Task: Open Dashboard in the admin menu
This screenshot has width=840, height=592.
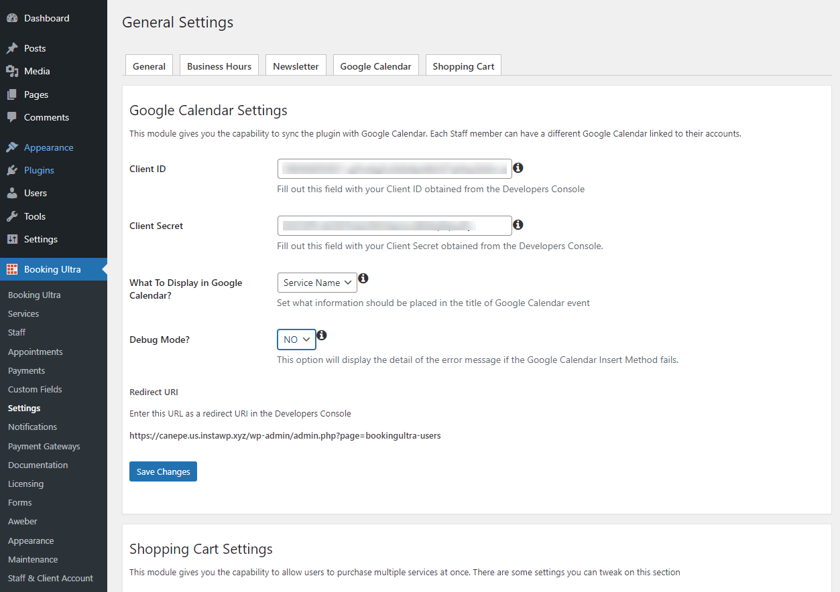Action: tap(54, 18)
